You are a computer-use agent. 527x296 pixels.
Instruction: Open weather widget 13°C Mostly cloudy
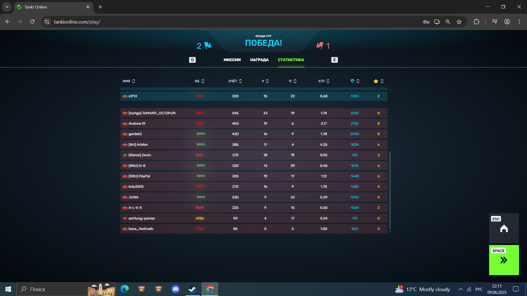click(x=422, y=289)
